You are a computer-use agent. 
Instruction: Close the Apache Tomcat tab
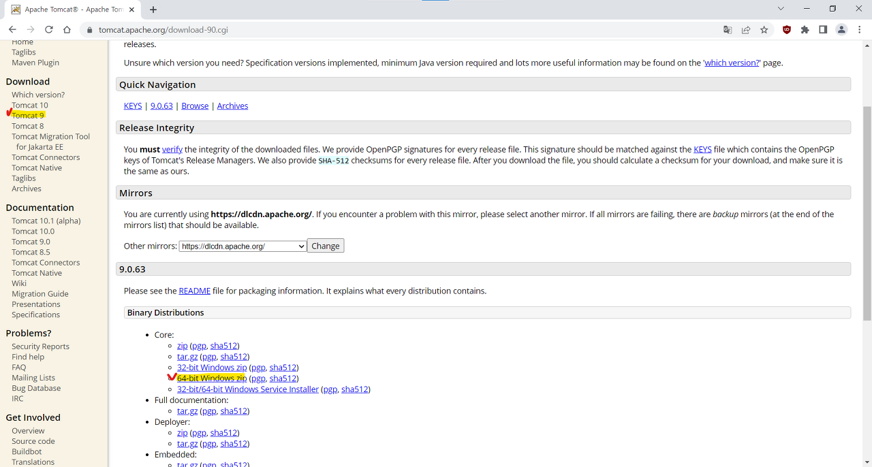click(x=133, y=10)
